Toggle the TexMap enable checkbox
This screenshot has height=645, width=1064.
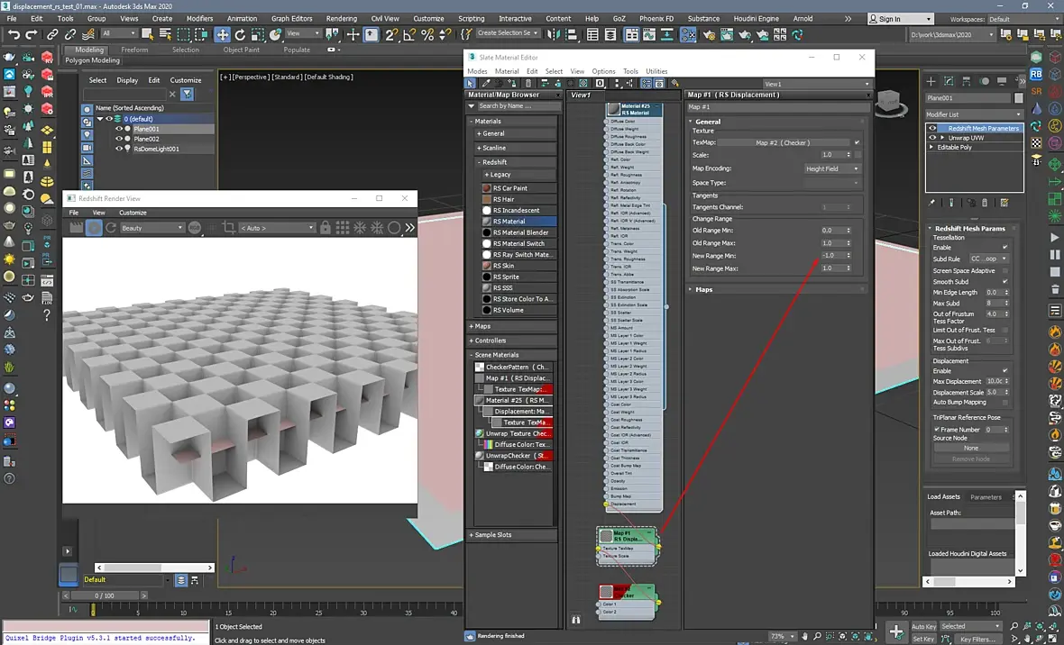tap(857, 142)
